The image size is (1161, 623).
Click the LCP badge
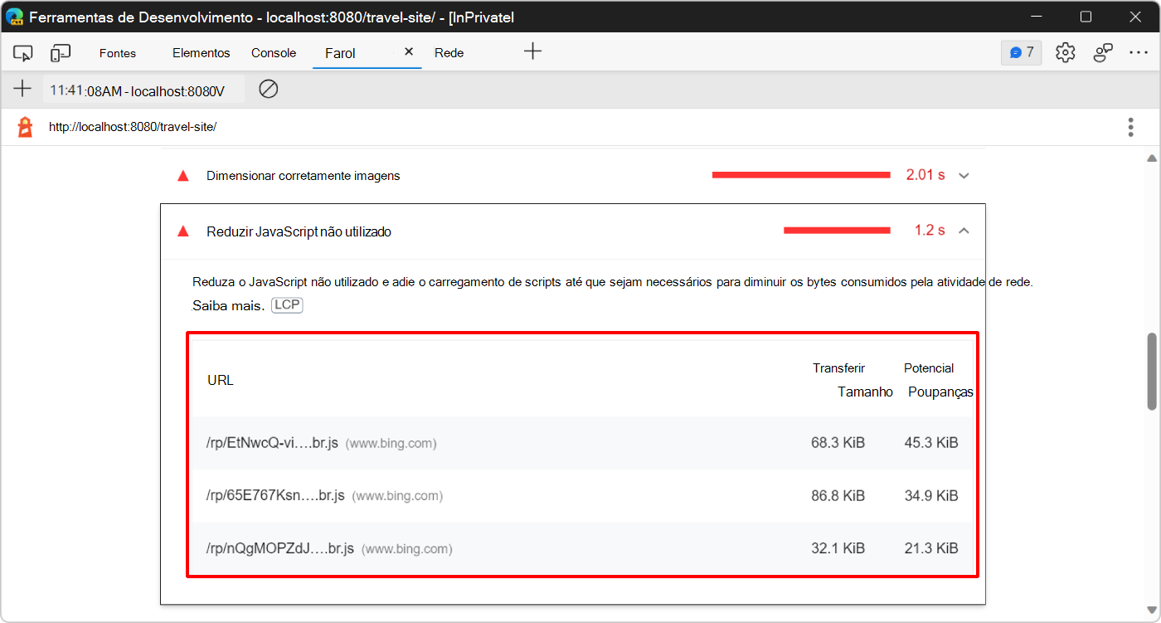pos(286,304)
